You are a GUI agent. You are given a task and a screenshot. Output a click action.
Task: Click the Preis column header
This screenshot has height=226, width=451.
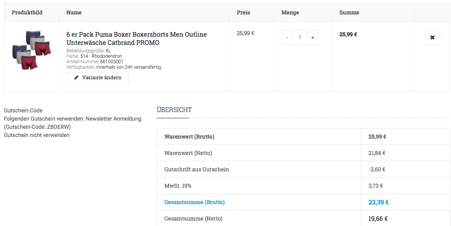[x=244, y=12]
